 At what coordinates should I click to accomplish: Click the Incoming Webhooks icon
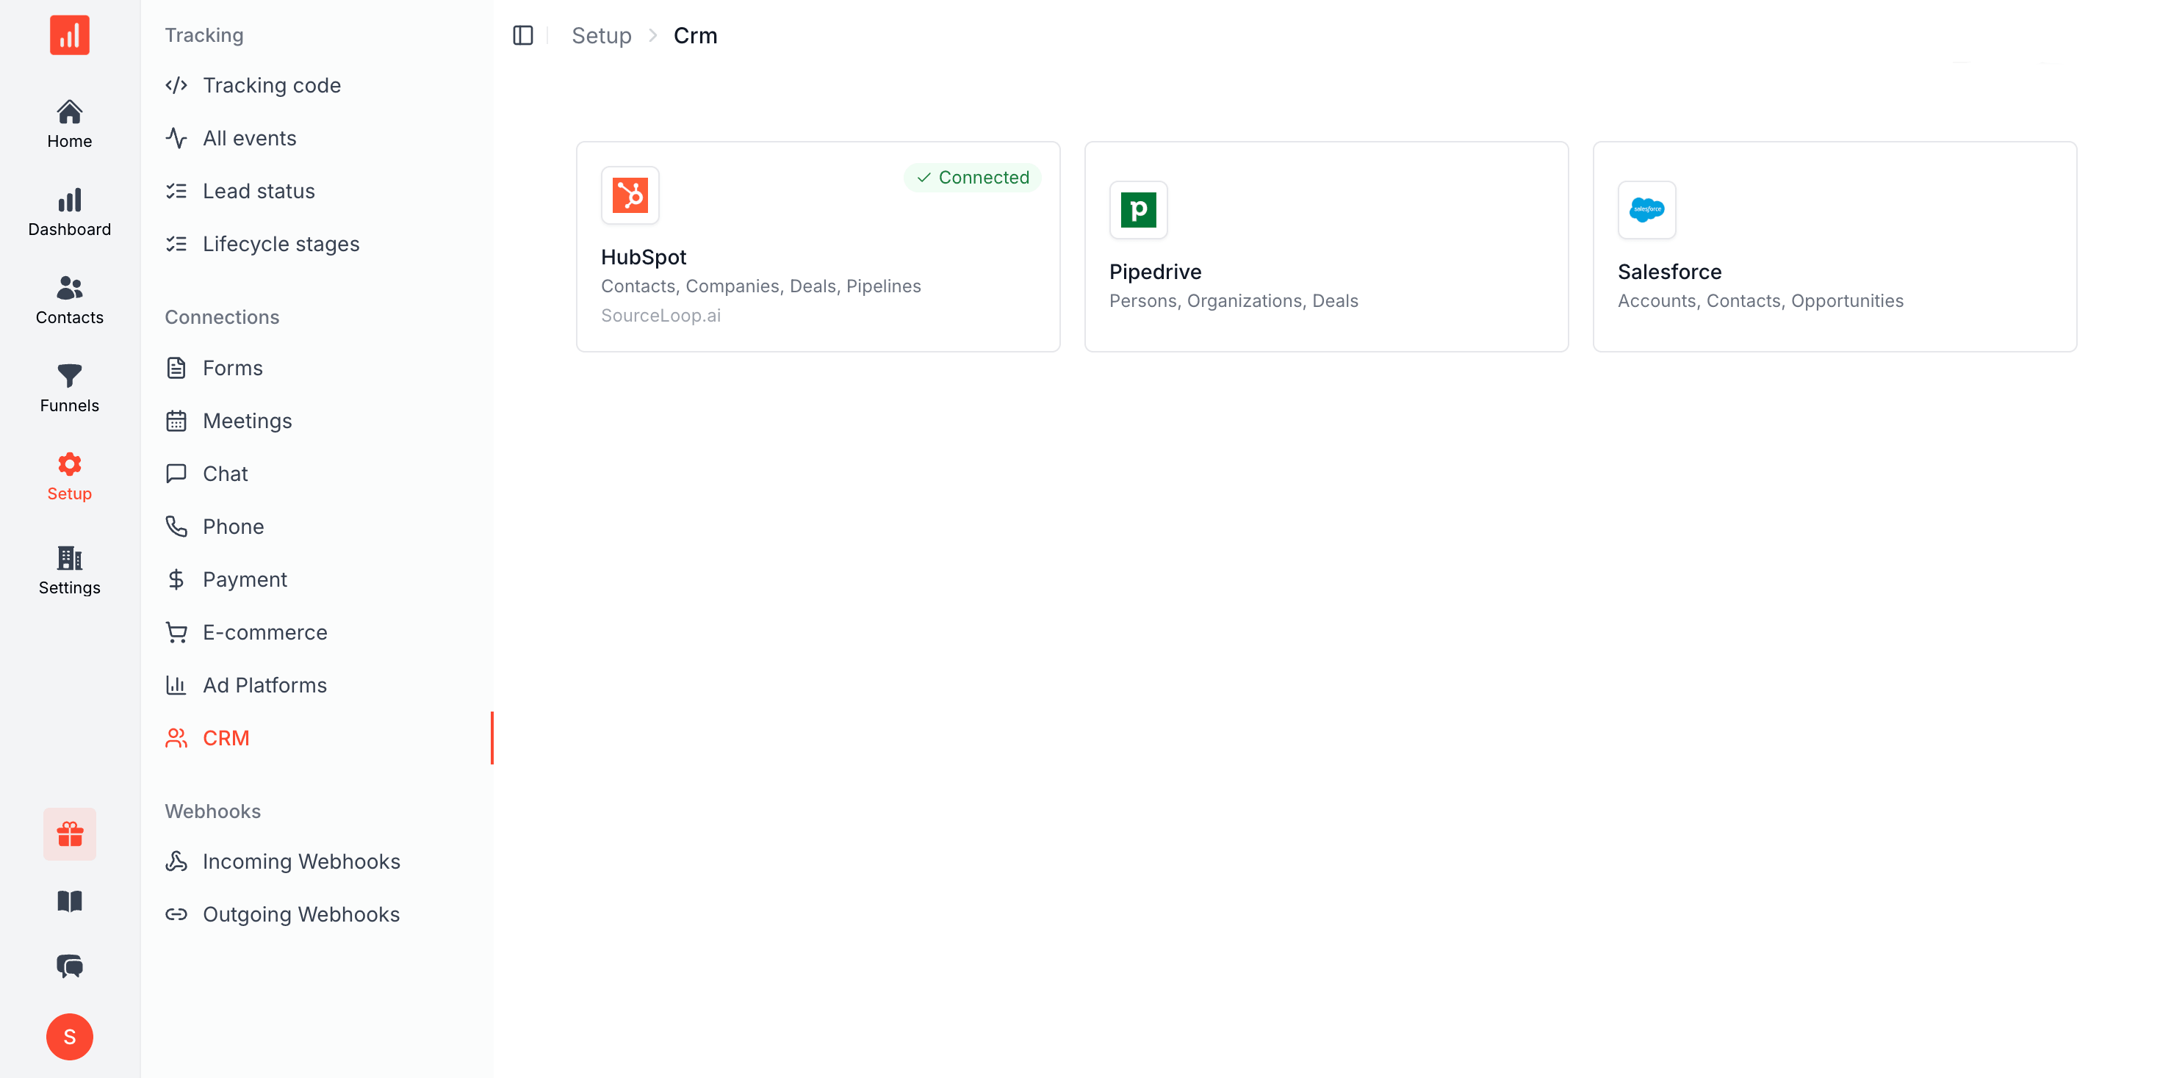tap(176, 861)
